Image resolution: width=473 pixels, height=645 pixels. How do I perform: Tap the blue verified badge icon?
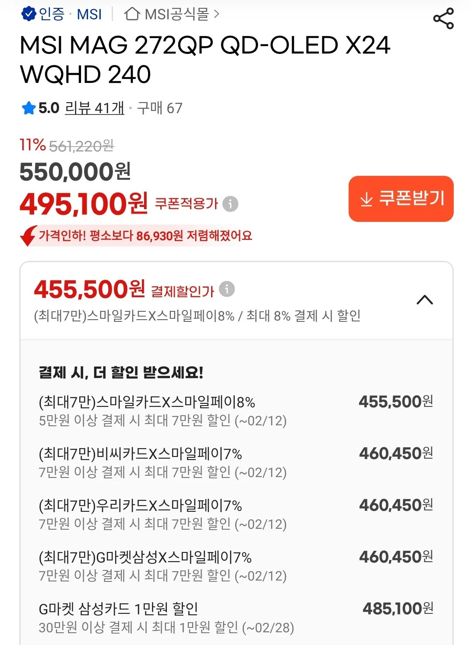point(28,14)
